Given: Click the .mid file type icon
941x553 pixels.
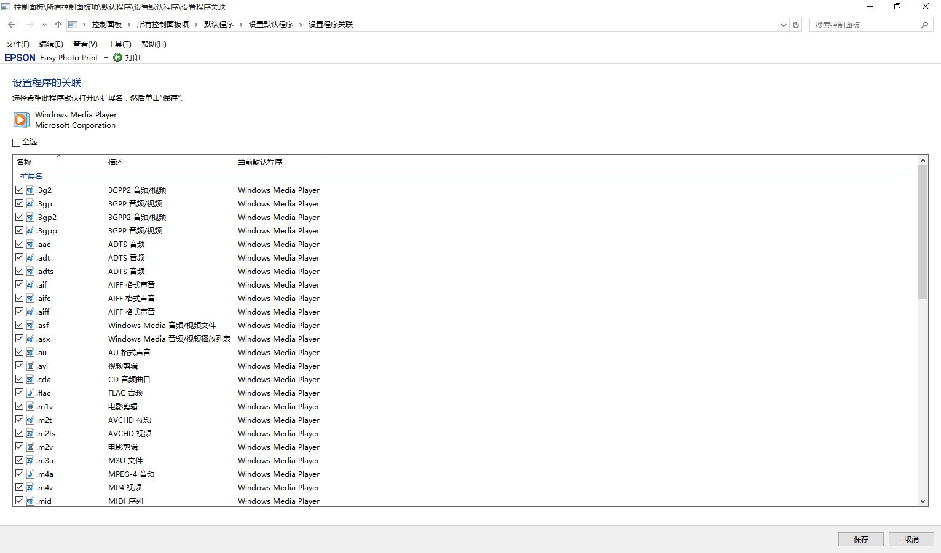Looking at the screenshot, I should pyautogui.click(x=30, y=501).
